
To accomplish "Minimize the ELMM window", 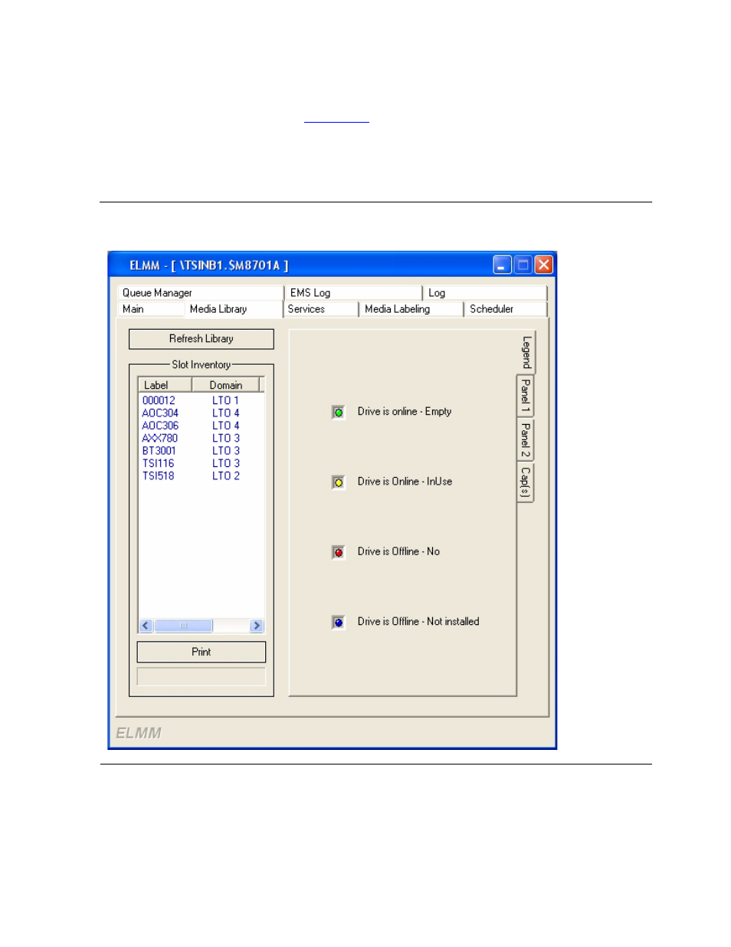I will coord(502,265).
